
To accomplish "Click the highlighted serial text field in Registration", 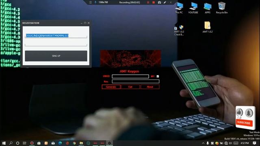I will point(56,36).
